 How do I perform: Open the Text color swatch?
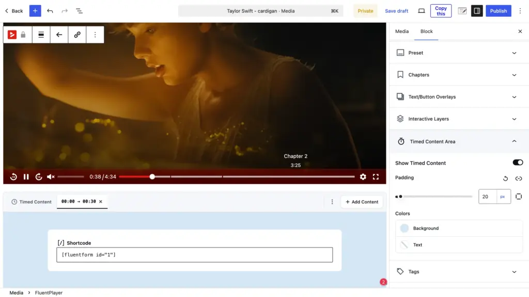pos(459,245)
